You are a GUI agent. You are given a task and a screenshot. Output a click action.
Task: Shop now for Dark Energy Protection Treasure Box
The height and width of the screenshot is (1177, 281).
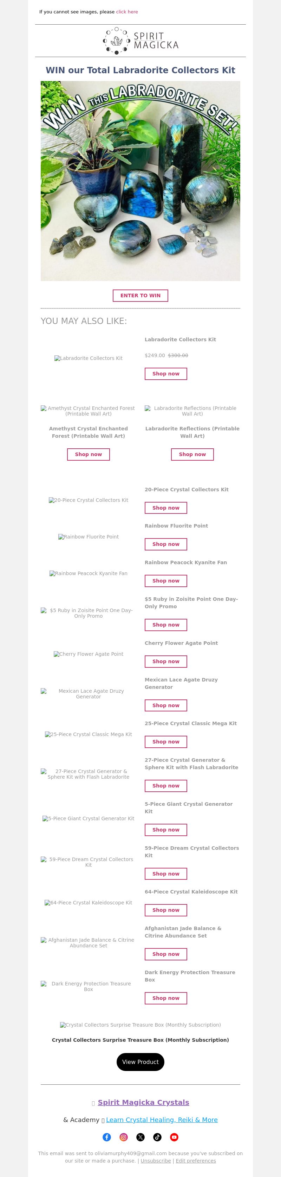pos(166,998)
